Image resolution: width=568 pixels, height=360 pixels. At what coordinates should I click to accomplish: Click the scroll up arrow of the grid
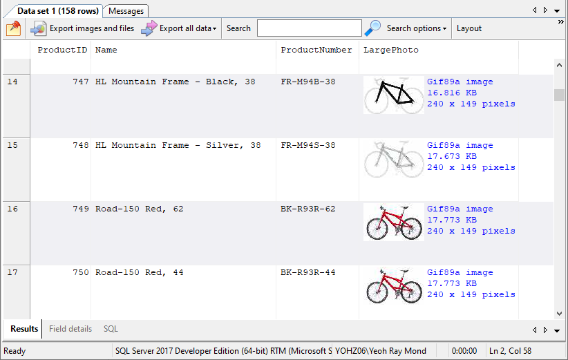(559, 64)
